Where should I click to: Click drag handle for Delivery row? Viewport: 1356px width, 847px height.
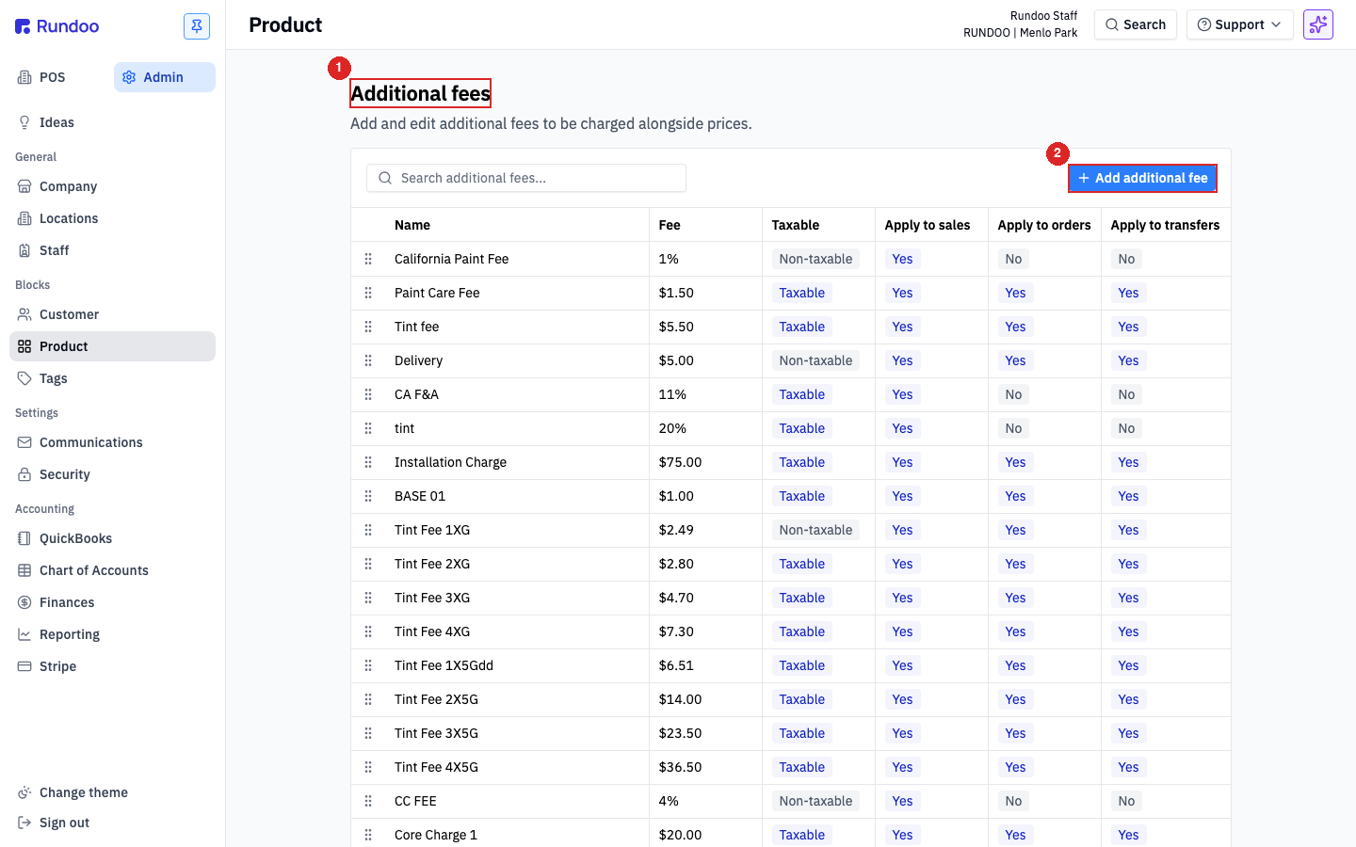tap(368, 360)
